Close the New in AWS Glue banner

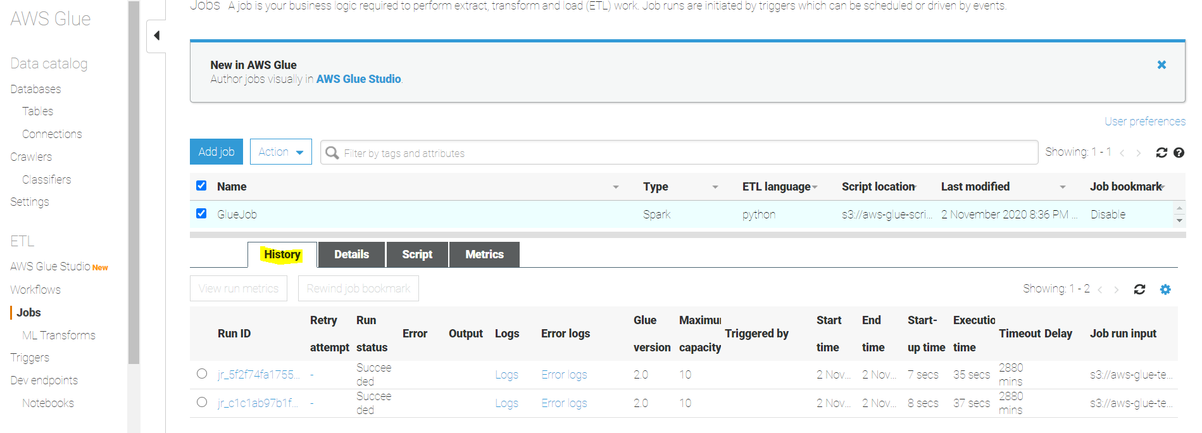pyautogui.click(x=1161, y=65)
